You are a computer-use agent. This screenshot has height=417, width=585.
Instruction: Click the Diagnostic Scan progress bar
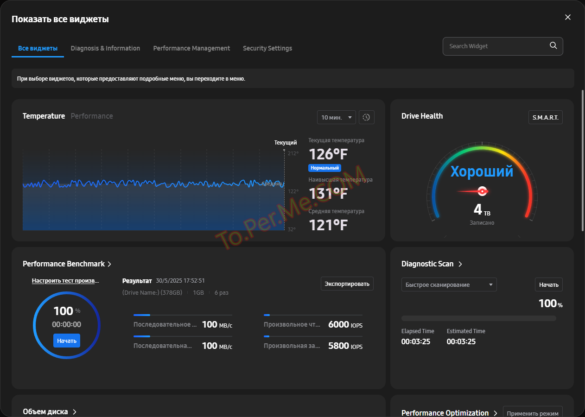478,318
